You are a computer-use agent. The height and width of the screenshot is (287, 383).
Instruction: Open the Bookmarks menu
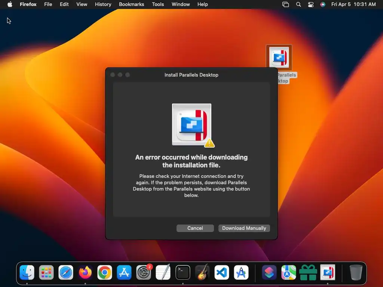(x=131, y=4)
